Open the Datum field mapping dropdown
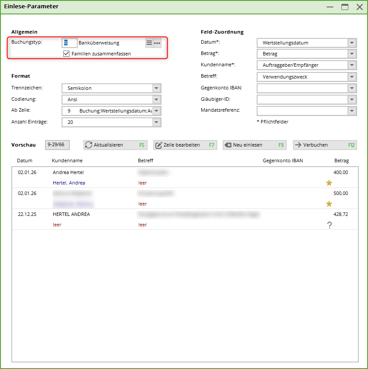Image resolution: width=368 pixels, height=369 pixels. tap(352, 43)
